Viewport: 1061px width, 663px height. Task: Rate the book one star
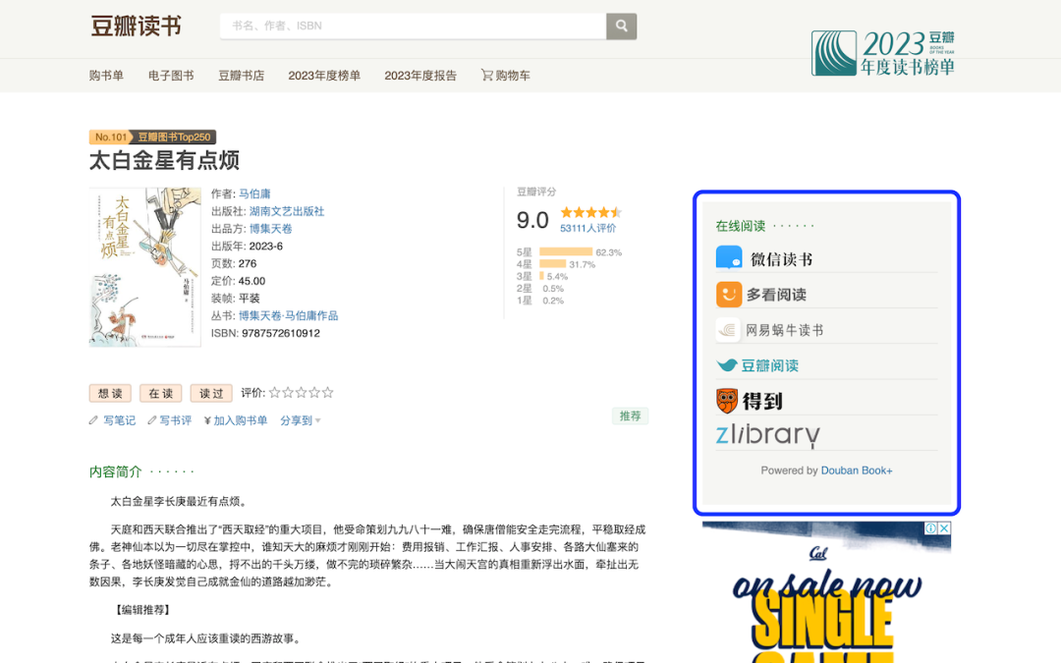pos(275,392)
